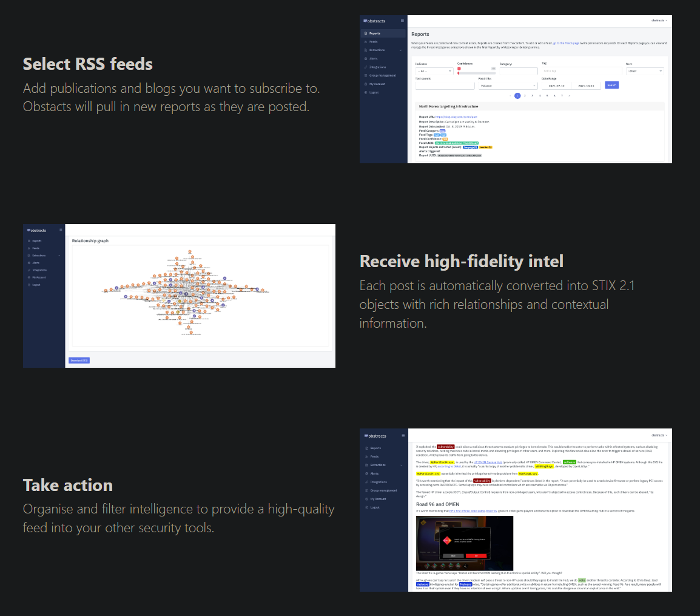Open the Indicator dropdown showing All
This screenshot has height=616, width=700.
click(x=434, y=71)
